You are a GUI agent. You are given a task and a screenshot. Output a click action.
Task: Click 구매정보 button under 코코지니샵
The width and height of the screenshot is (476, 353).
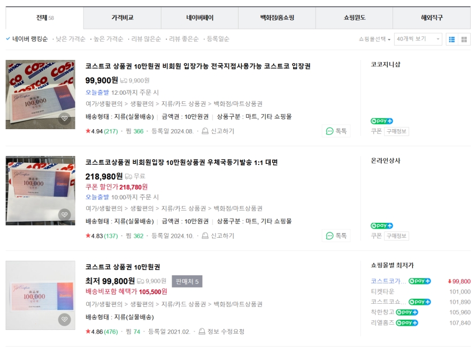pos(396,131)
